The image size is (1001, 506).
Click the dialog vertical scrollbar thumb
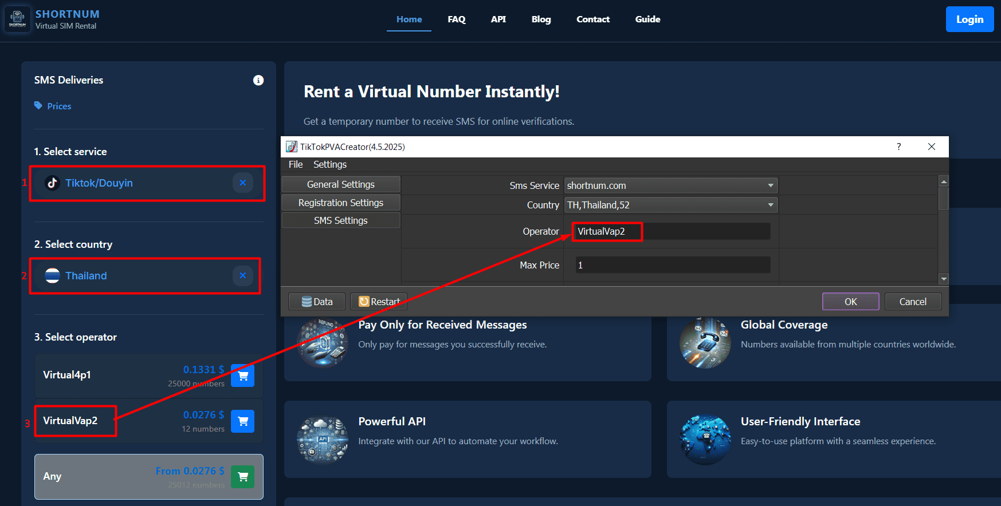pos(944,198)
